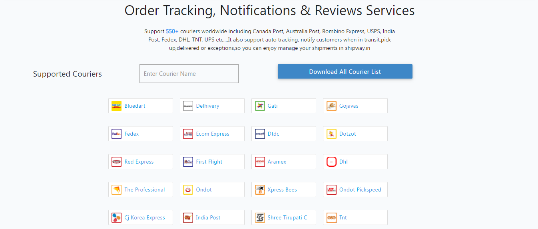The height and width of the screenshot is (229, 538).
Task: Click the Delhivery logo icon
Action: [188, 106]
